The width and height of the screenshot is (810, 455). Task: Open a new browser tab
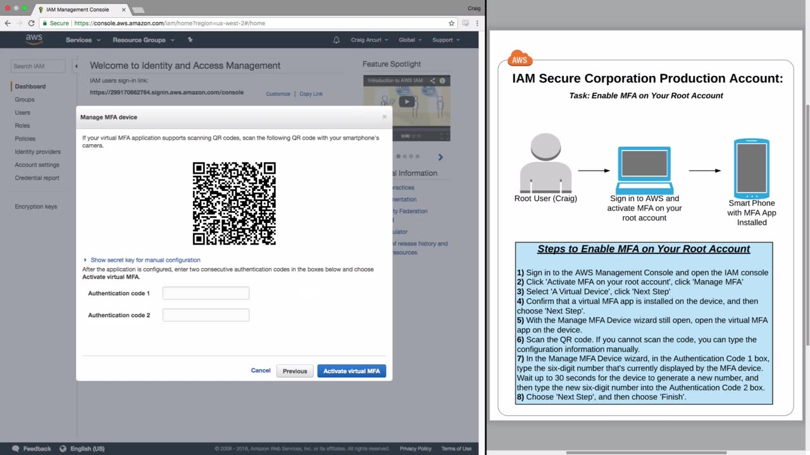coord(138,9)
